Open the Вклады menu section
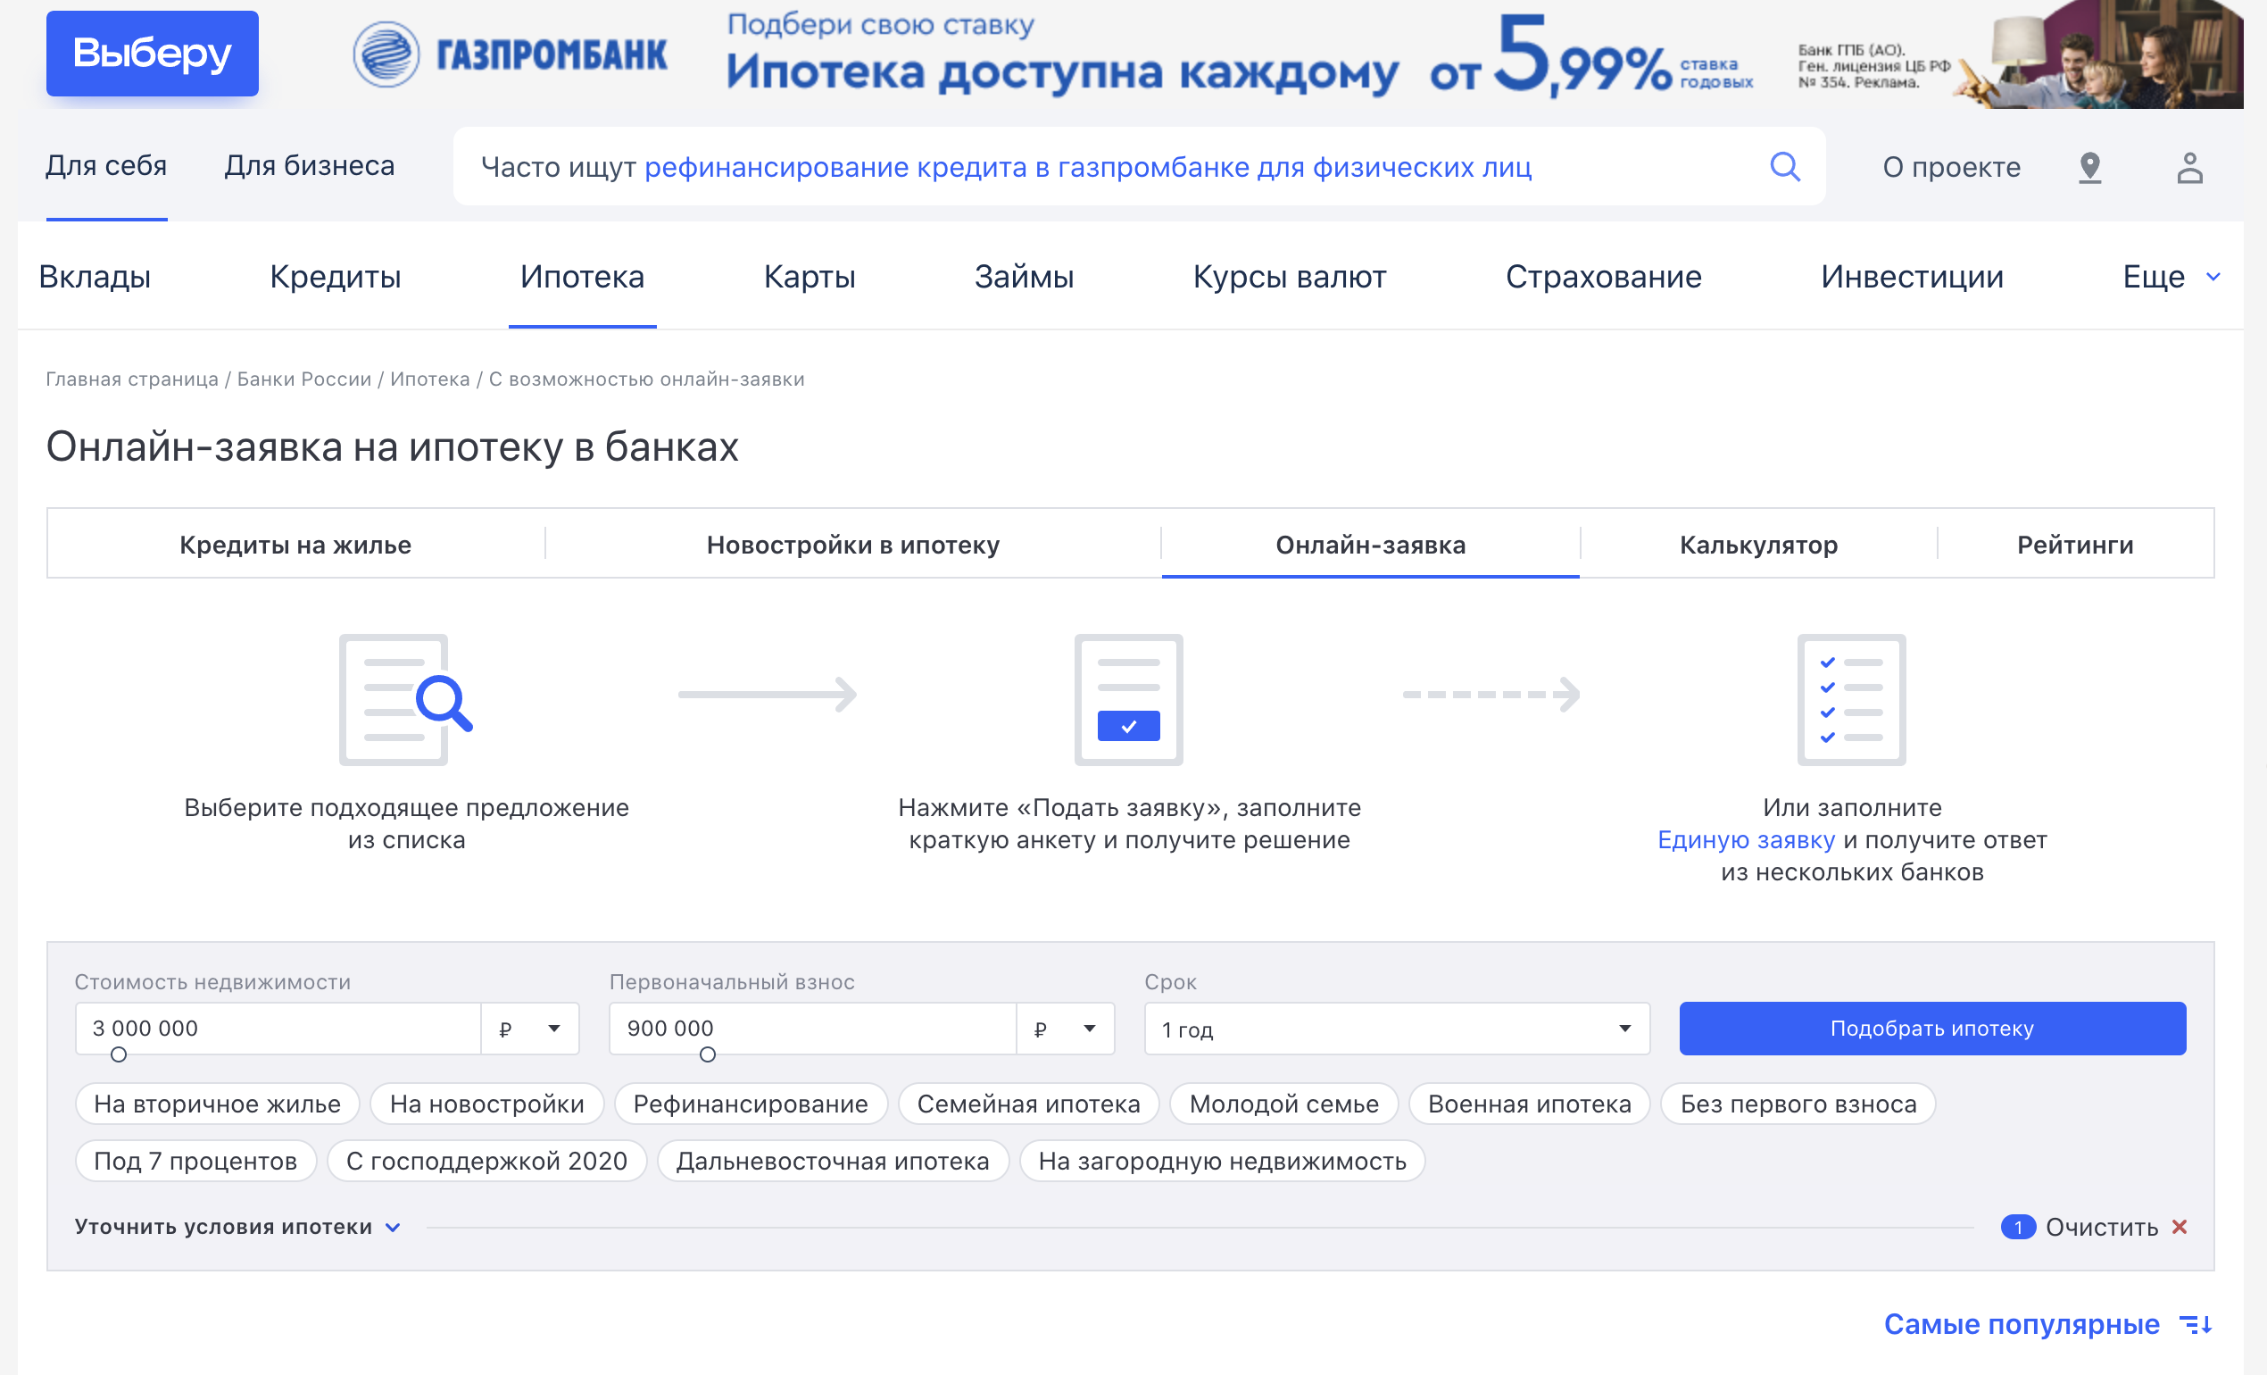 pos(95,276)
